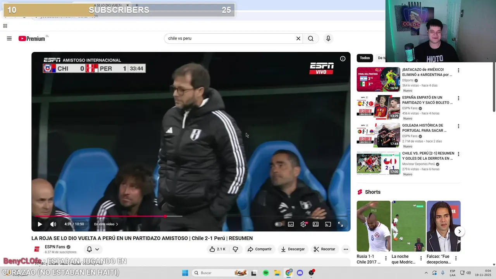Screen dimensions: 496x279
Task: Like the video with 2.1 K likes
Action: (x=217, y=249)
